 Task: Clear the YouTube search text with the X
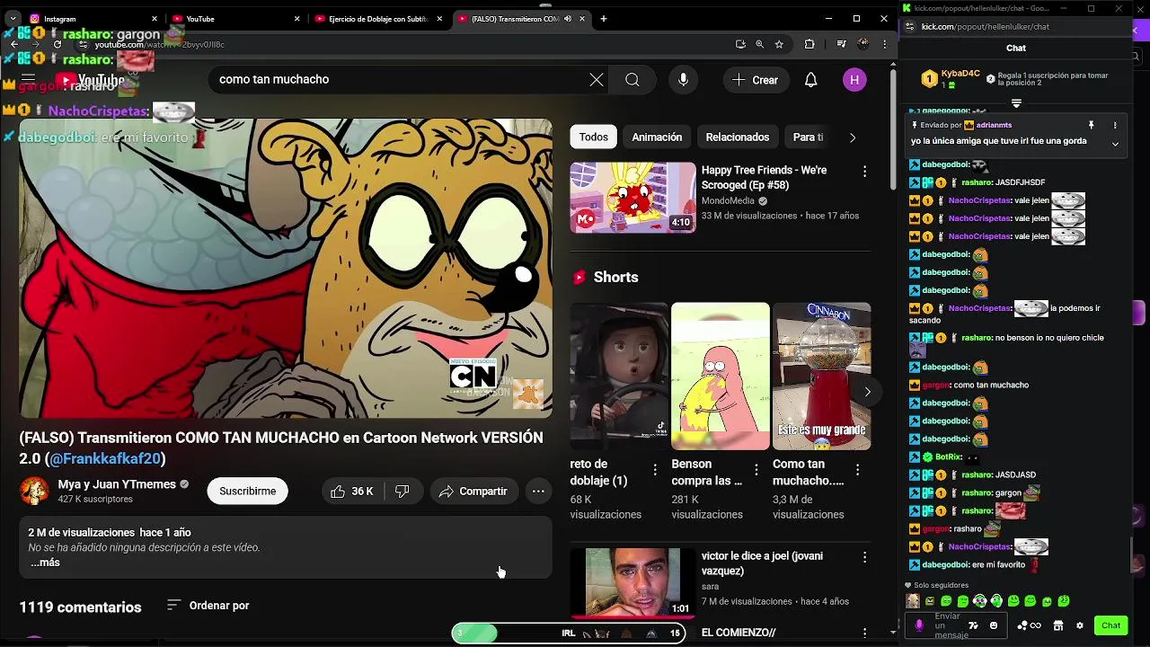(597, 80)
